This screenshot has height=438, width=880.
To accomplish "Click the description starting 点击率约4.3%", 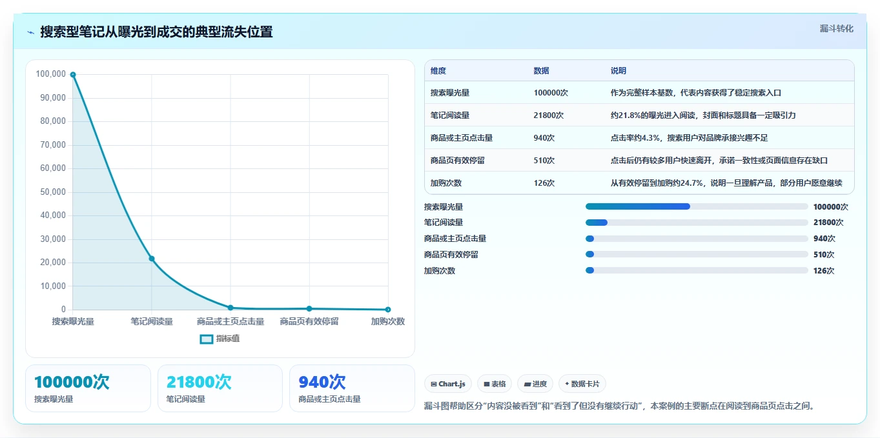I will [x=689, y=138].
